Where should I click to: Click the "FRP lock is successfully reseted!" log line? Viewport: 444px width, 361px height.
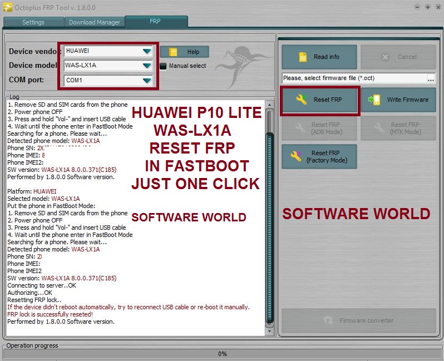pyautogui.click(x=50, y=314)
